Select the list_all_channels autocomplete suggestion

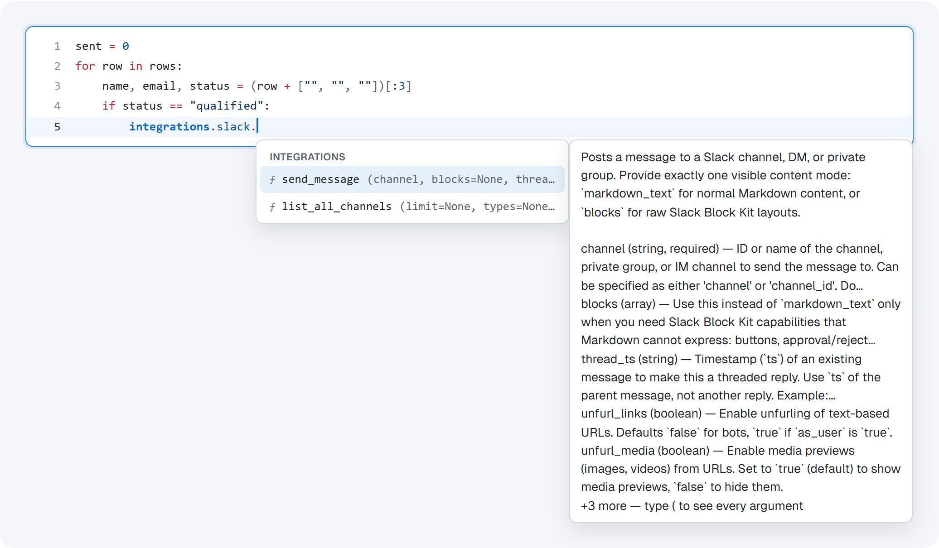(x=412, y=207)
